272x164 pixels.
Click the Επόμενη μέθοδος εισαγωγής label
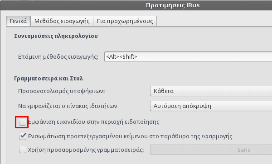pos(58,56)
